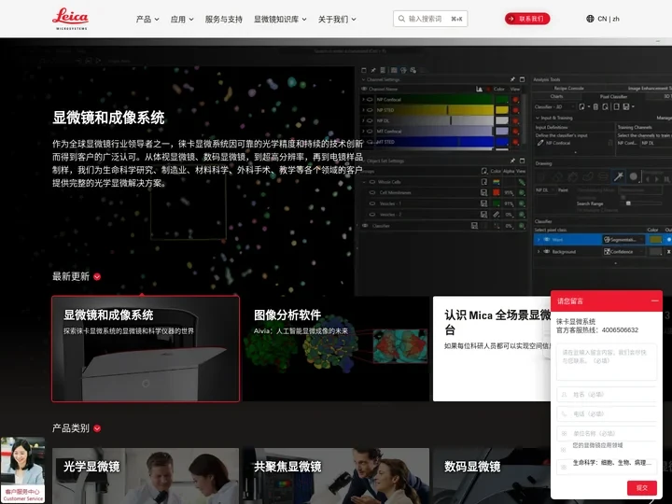Screen dimensions: 672x504
Task: Click the Leica Microsystems logo
Action: 70,19
